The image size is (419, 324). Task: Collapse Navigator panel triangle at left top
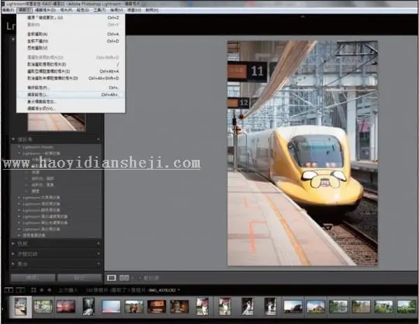(x=13, y=40)
